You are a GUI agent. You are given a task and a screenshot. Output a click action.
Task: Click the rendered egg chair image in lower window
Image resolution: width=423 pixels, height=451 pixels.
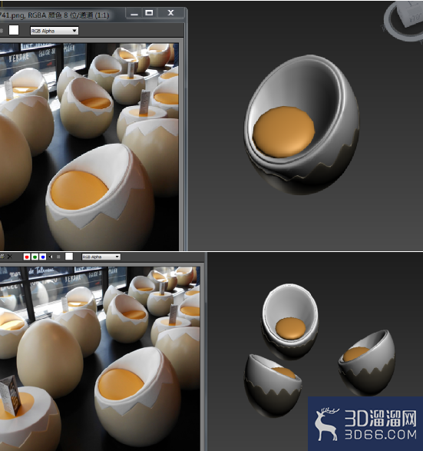coord(100,358)
